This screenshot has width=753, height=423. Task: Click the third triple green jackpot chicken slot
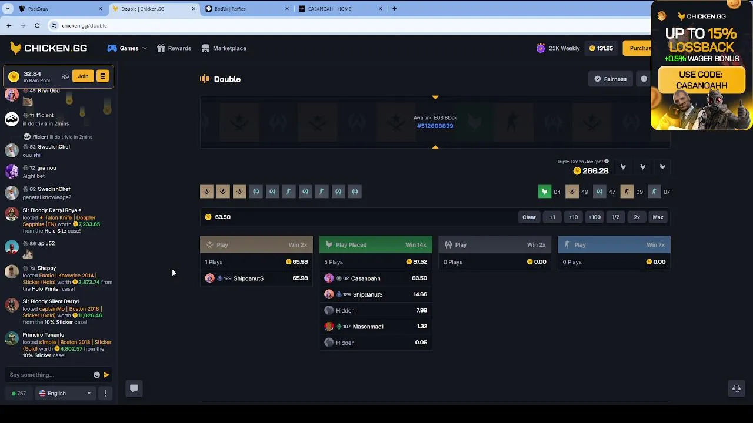pos(662,167)
